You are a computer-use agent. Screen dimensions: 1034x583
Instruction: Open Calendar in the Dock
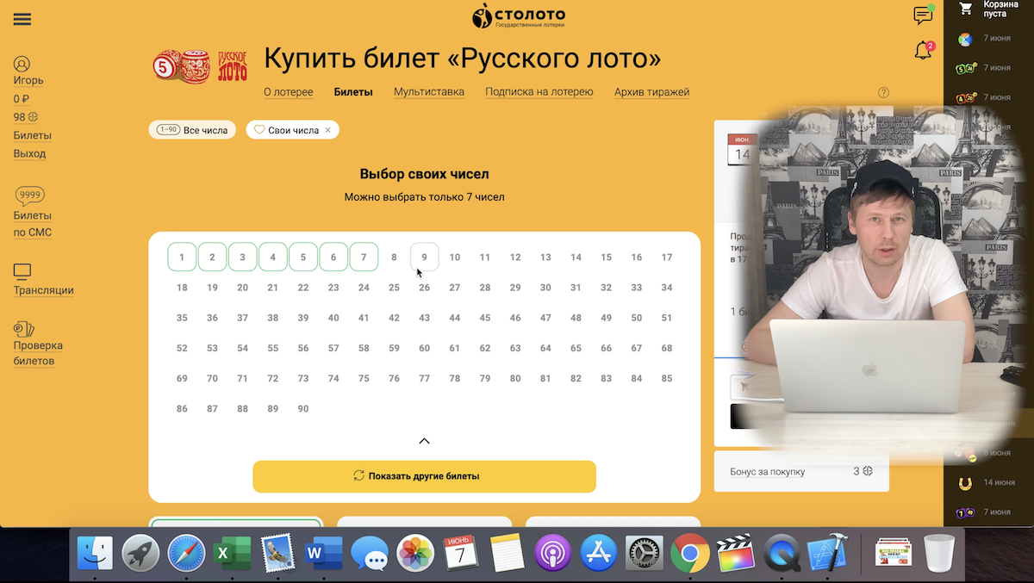pyautogui.click(x=461, y=552)
